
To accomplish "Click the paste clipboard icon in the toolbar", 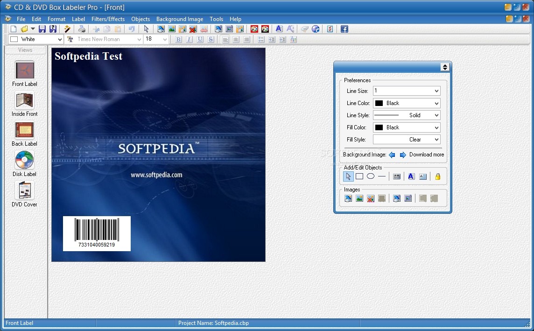I will pyautogui.click(x=118, y=29).
